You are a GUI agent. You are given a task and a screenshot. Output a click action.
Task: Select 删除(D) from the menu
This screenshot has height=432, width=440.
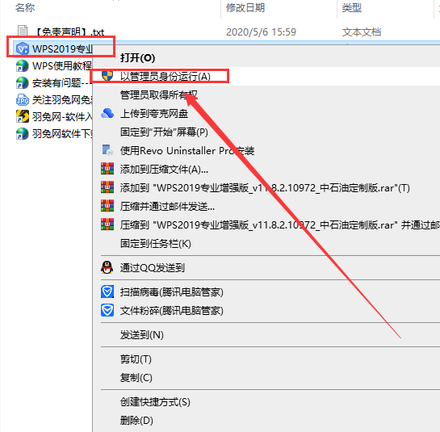136,420
